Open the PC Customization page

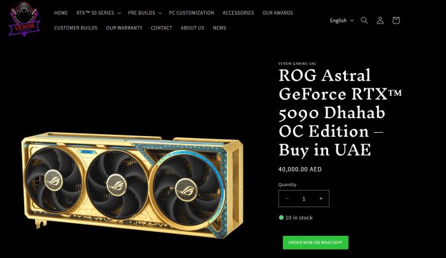pyautogui.click(x=191, y=13)
